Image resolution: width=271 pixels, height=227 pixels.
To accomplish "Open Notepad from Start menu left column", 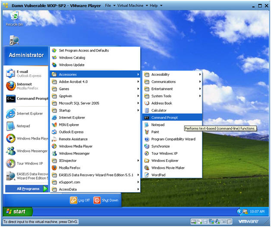I will [26, 126].
